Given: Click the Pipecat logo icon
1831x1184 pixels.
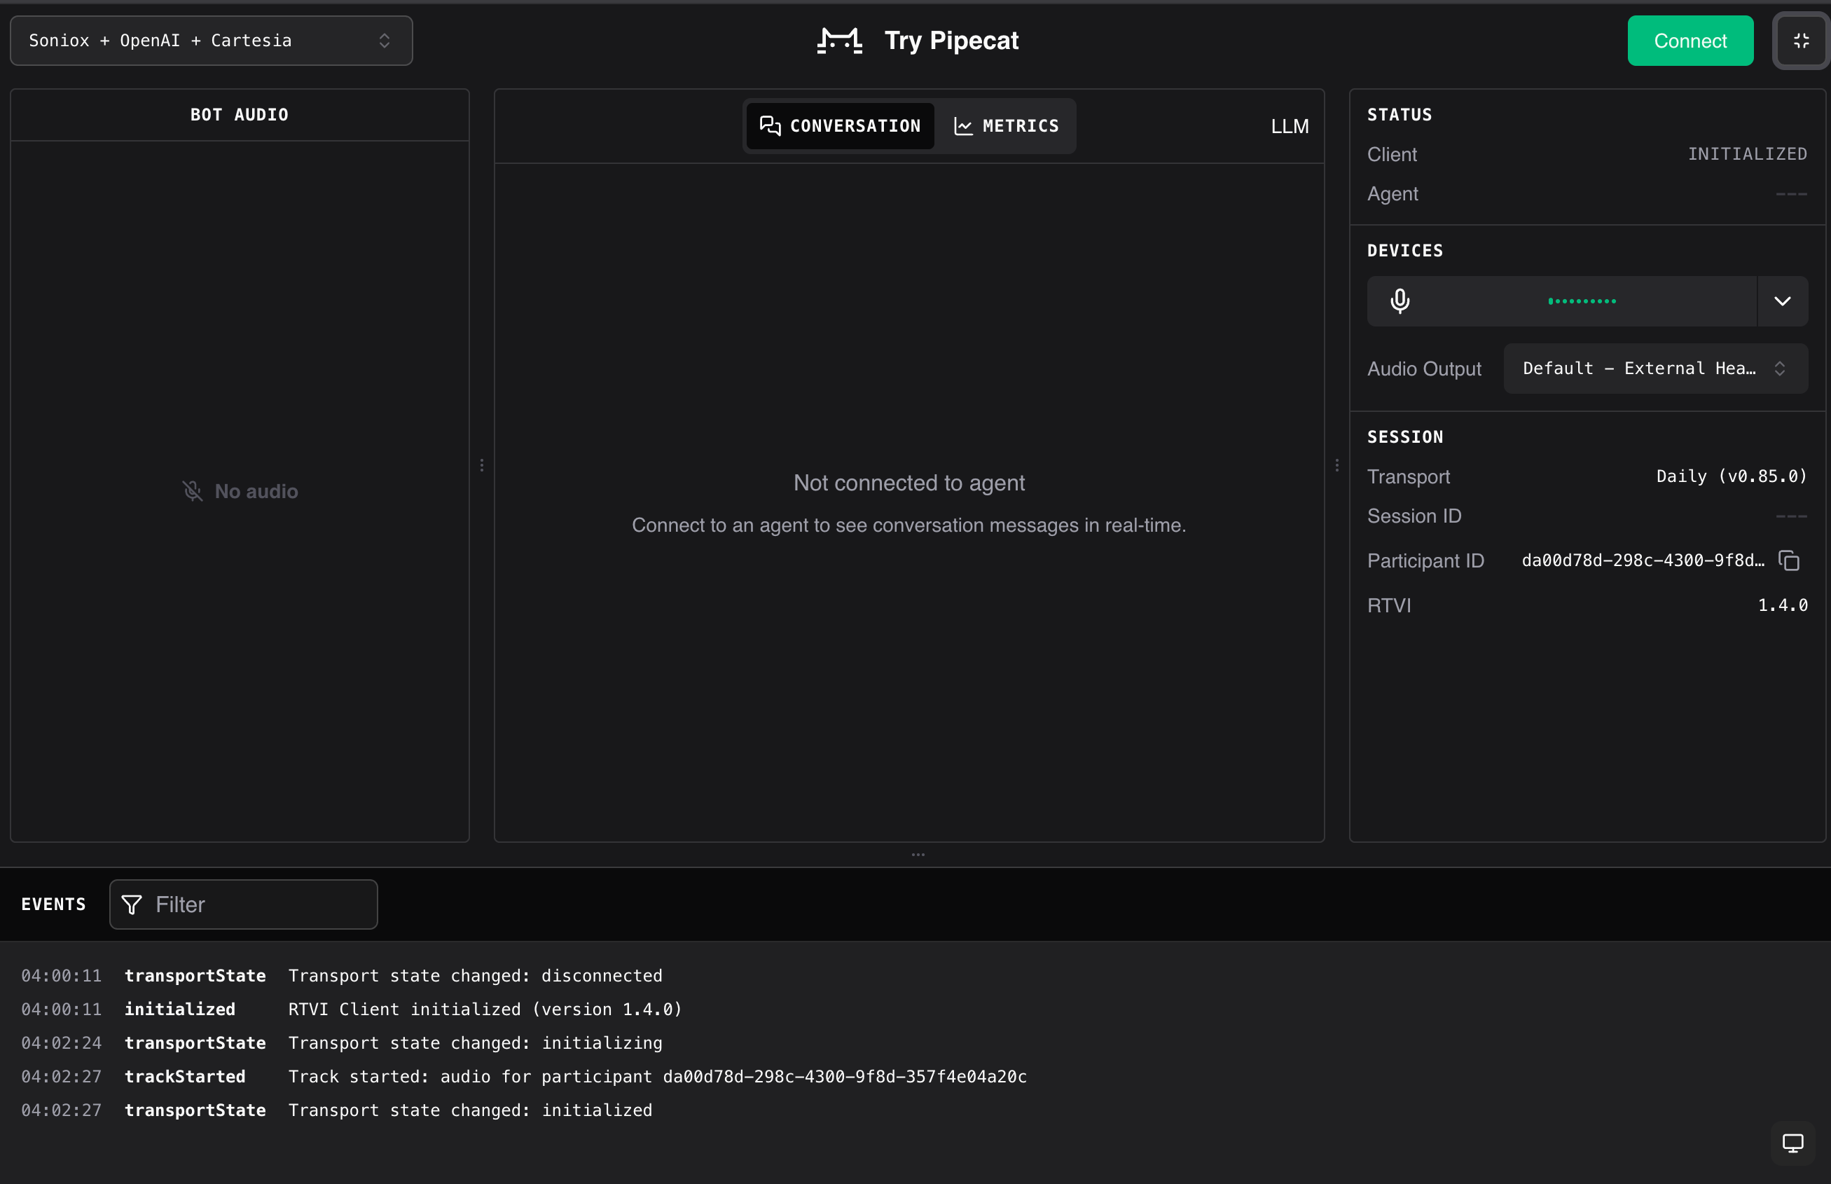Looking at the screenshot, I should (x=839, y=41).
